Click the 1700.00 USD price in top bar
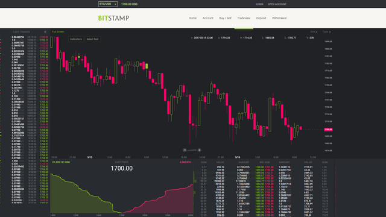The height and width of the screenshot is (217, 386). (129, 4)
